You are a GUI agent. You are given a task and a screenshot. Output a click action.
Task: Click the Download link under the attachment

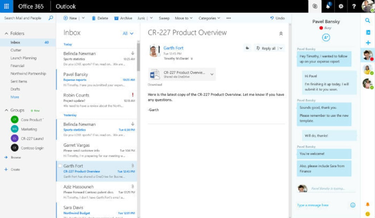[155, 85]
